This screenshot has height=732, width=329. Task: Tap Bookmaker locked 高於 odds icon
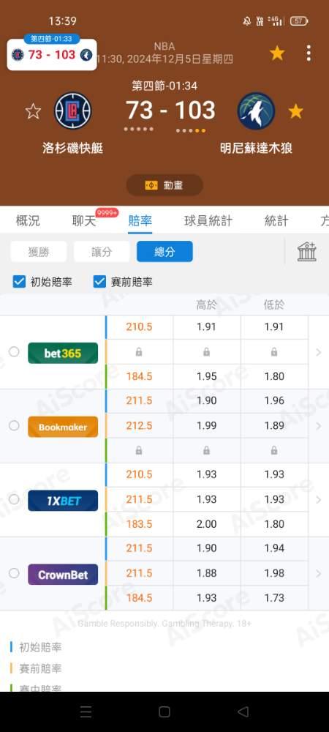[x=206, y=451]
